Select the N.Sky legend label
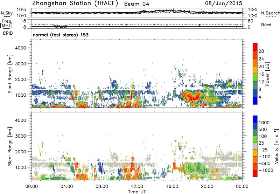The height and width of the screenshot is (194, 280). click(7, 13)
